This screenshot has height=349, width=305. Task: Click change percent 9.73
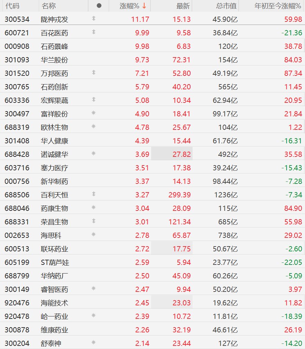click(142, 60)
